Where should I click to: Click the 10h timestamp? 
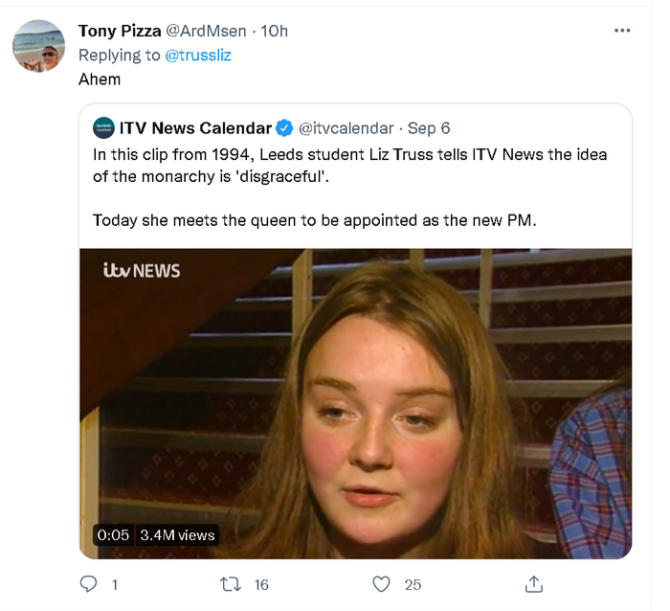coord(274,31)
